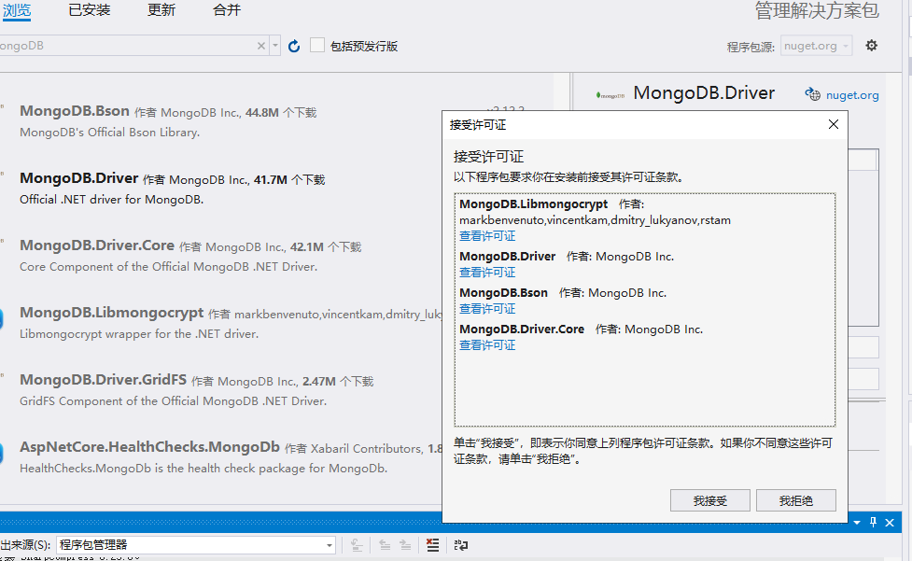Expand search history dropdown arrow
This screenshot has height=561, width=912.
click(275, 46)
